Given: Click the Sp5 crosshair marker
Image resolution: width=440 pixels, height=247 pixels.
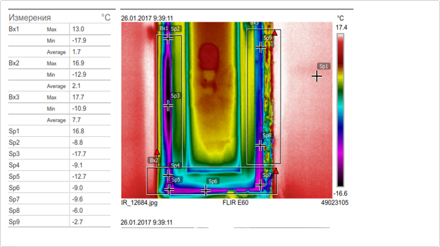Looking at the screenshot, I should (x=169, y=190).
